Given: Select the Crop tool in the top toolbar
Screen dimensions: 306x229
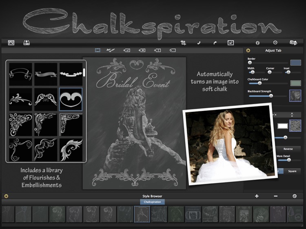Looking at the screenshot, I should pos(183,43).
